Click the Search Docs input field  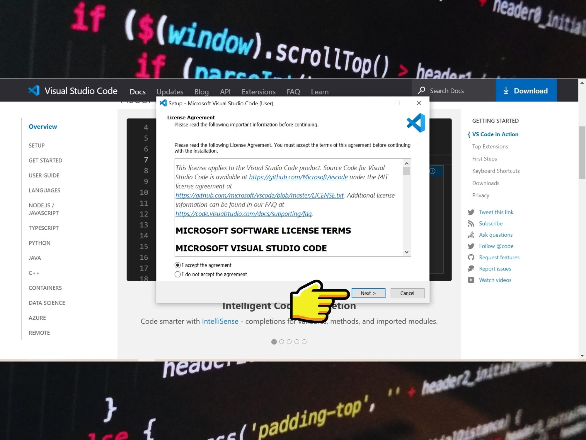[454, 90]
